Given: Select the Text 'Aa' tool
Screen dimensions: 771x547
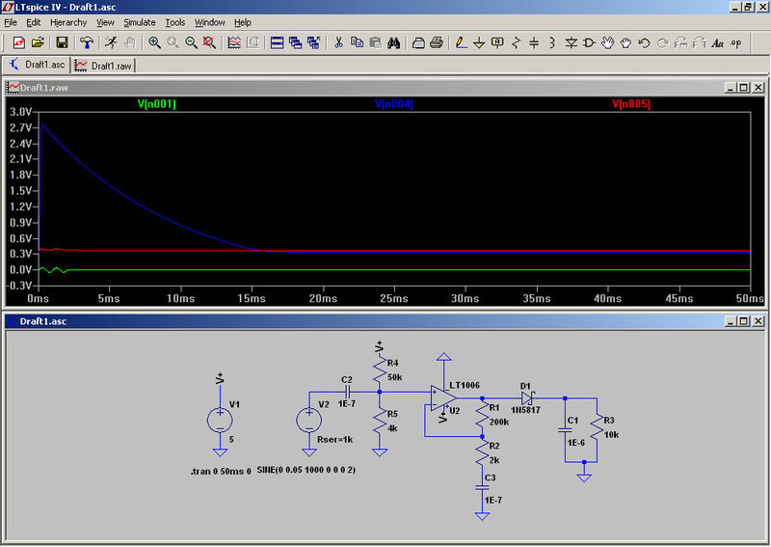Looking at the screenshot, I should (718, 42).
